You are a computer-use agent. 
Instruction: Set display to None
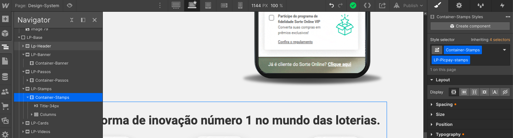pos(505,92)
